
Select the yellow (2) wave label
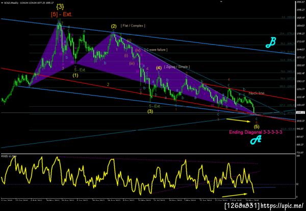[114, 26]
